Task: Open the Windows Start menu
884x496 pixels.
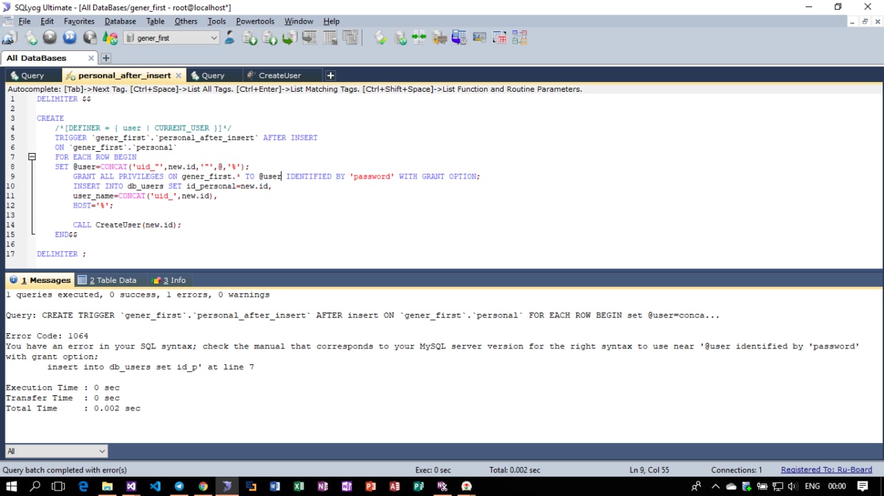Action: tap(12, 486)
